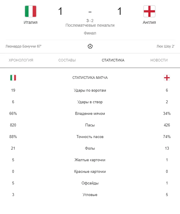Click the large England flag icon

(149, 11)
